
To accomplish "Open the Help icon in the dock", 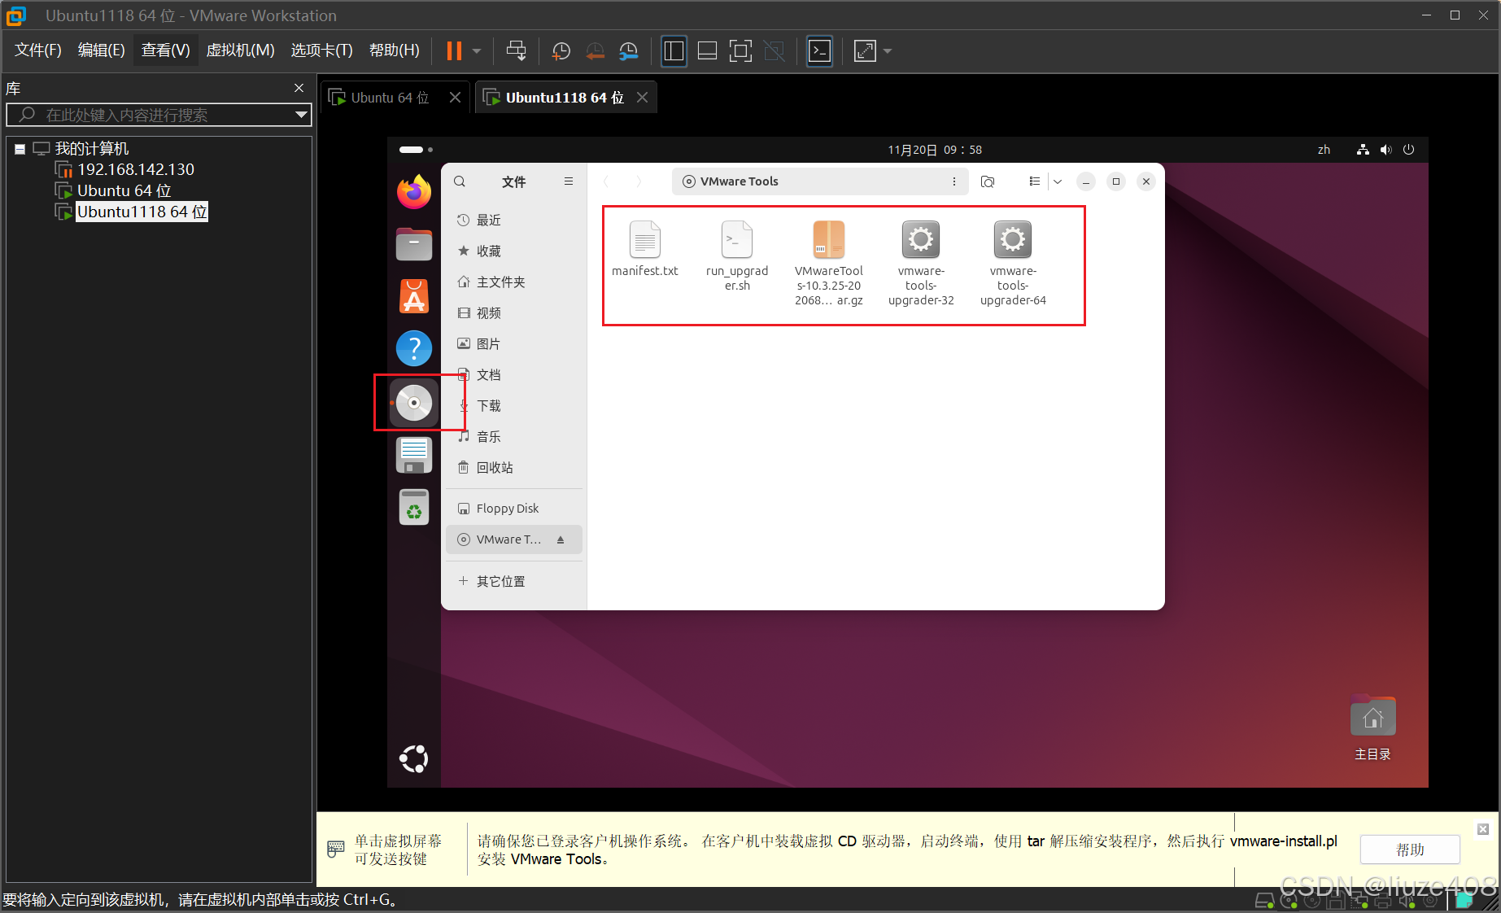I will [414, 348].
